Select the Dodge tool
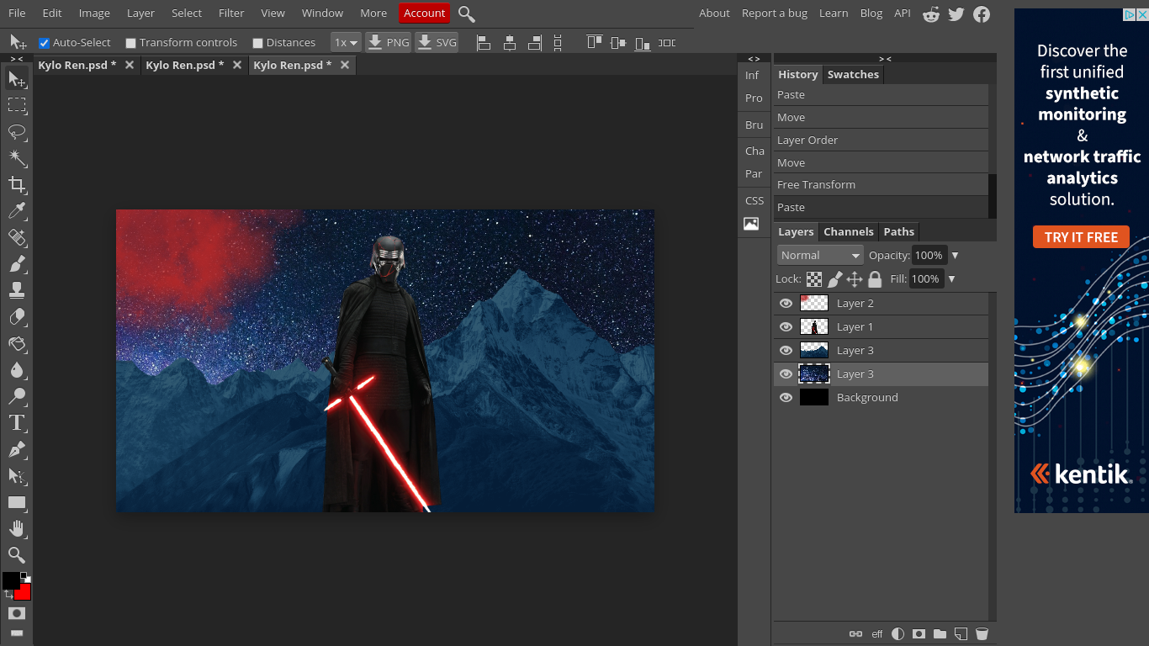This screenshot has width=1149, height=646. (x=17, y=396)
